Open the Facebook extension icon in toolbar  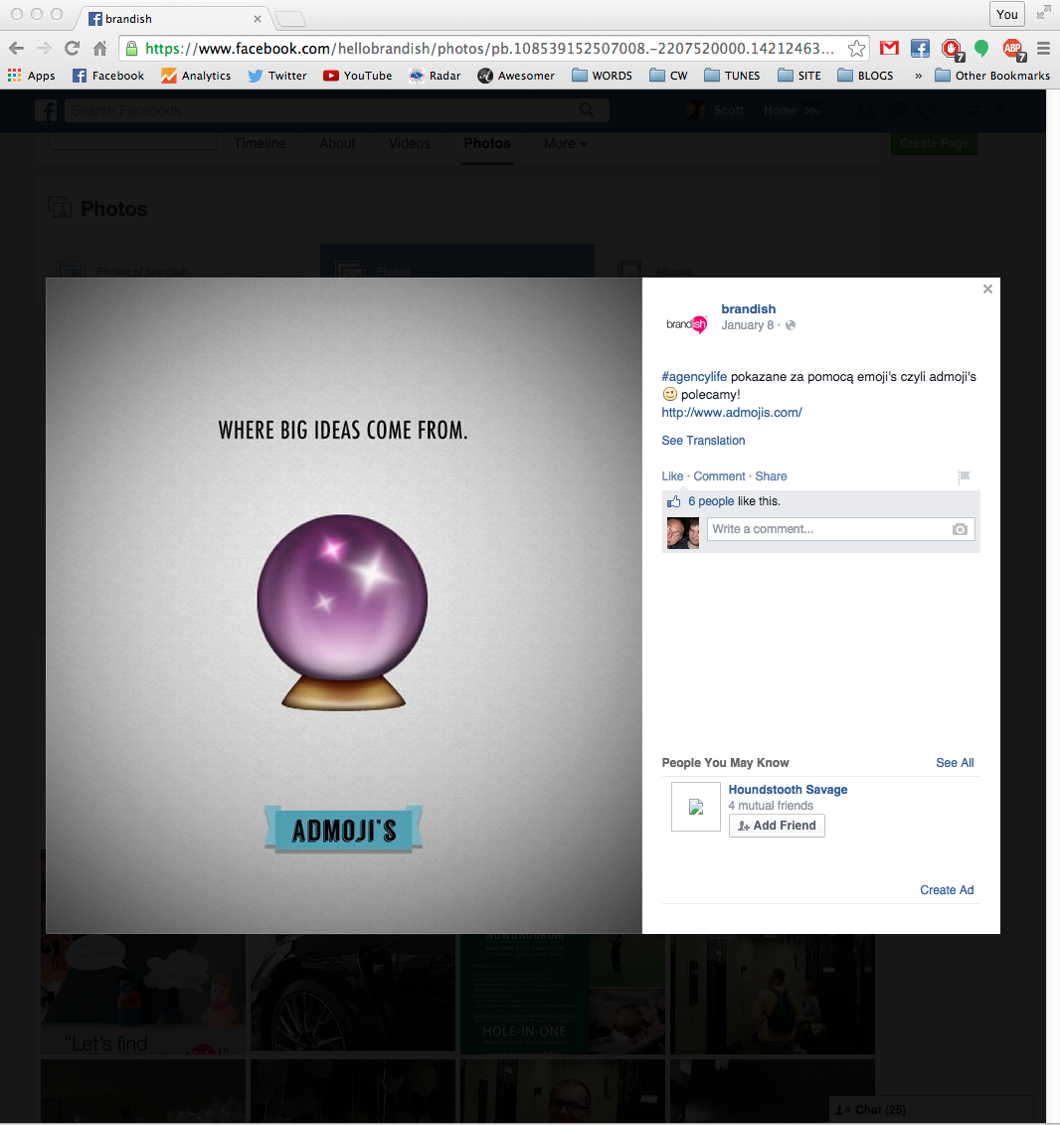[x=920, y=48]
